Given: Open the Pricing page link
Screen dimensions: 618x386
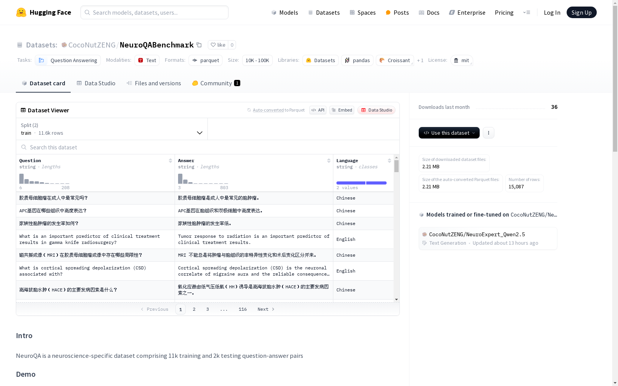Looking at the screenshot, I should pyautogui.click(x=504, y=12).
